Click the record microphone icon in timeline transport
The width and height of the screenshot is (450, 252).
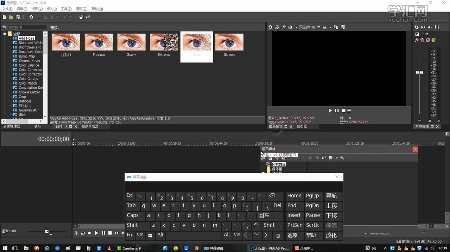(x=76, y=233)
